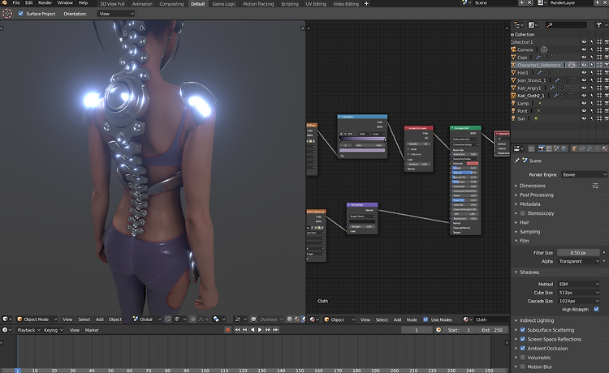Screen dimensions: 609x373
Task: Play the animation in reverse
Action: [253, 330]
